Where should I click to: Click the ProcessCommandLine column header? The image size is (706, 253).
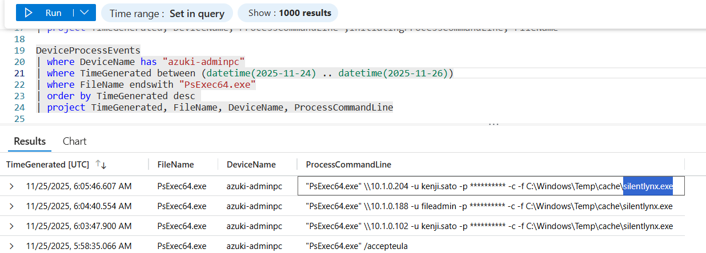click(x=348, y=165)
